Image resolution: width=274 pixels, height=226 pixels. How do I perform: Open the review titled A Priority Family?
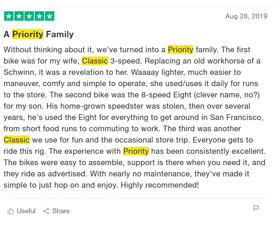pos(38,34)
